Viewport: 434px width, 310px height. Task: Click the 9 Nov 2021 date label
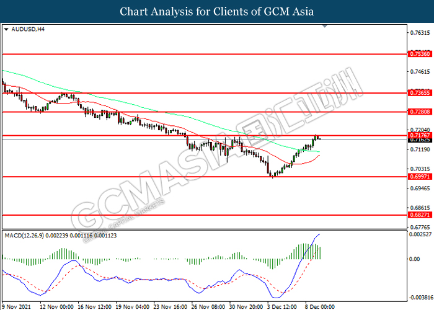(x=16, y=307)
